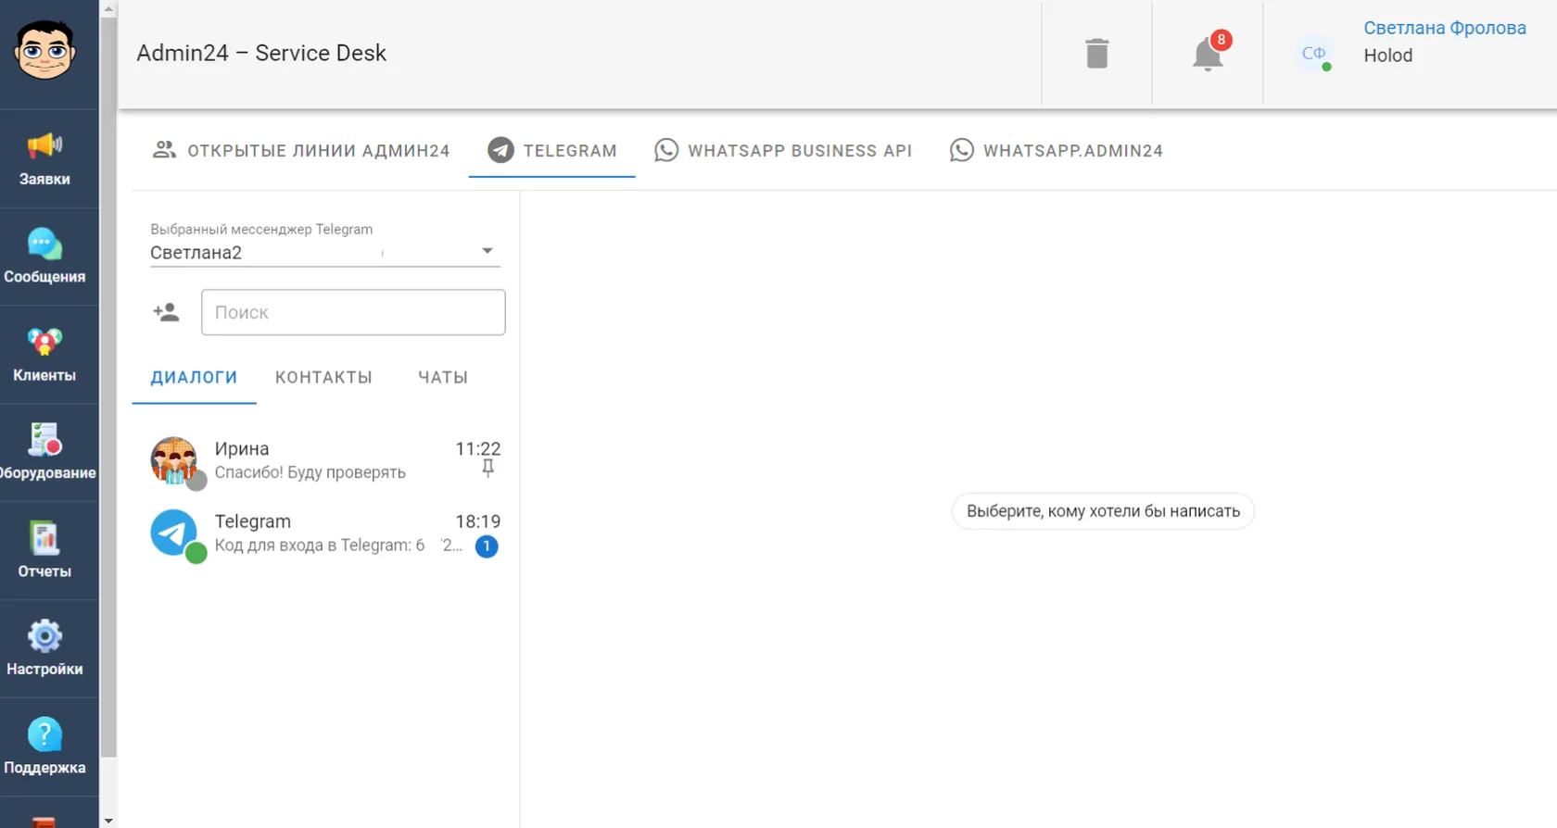Open Сообщения chat bubble icon
The height and width of the screenshot is (828, 1557).
[x=44, y=245]
